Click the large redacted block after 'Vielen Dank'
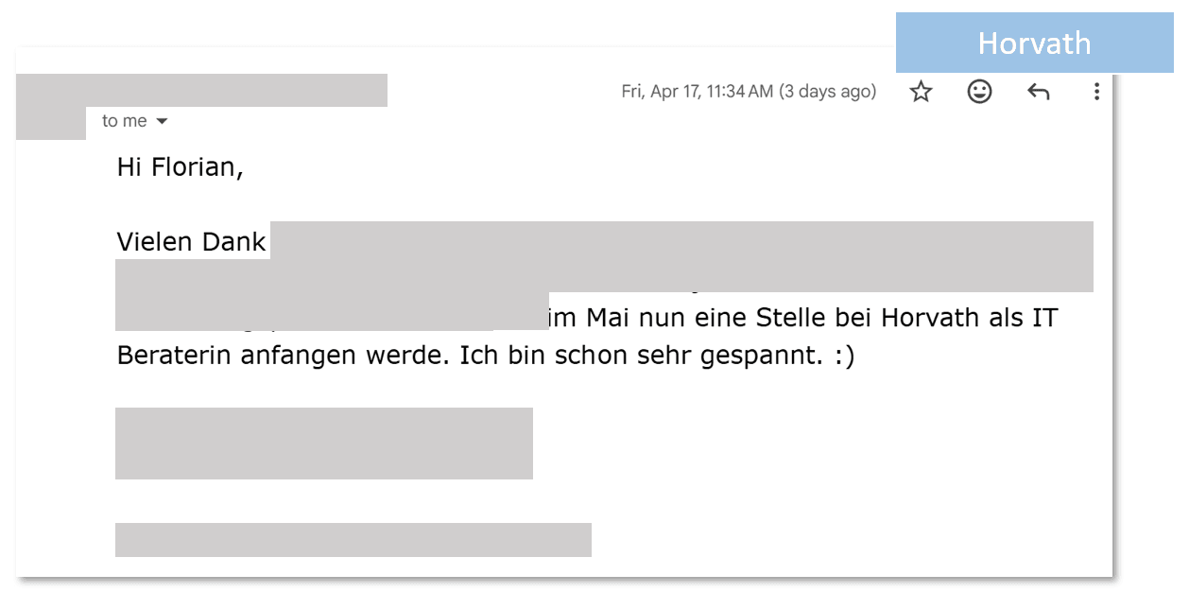This screenshot has width=1189, height=592. coord(681,256)
